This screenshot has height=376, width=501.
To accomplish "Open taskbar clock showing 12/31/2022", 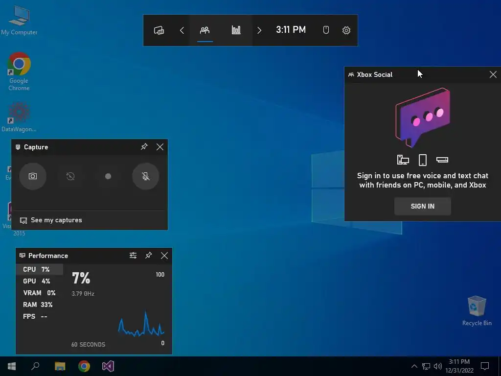I will click(x=459, y=366).
